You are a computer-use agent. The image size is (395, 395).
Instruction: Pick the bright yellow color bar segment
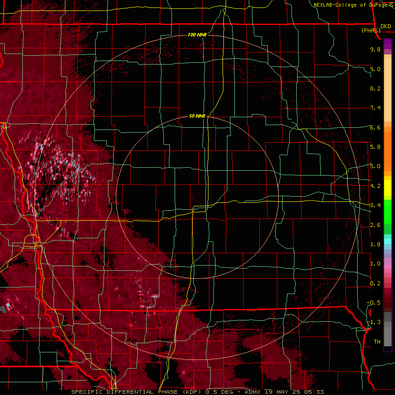(x=388, y=188)
